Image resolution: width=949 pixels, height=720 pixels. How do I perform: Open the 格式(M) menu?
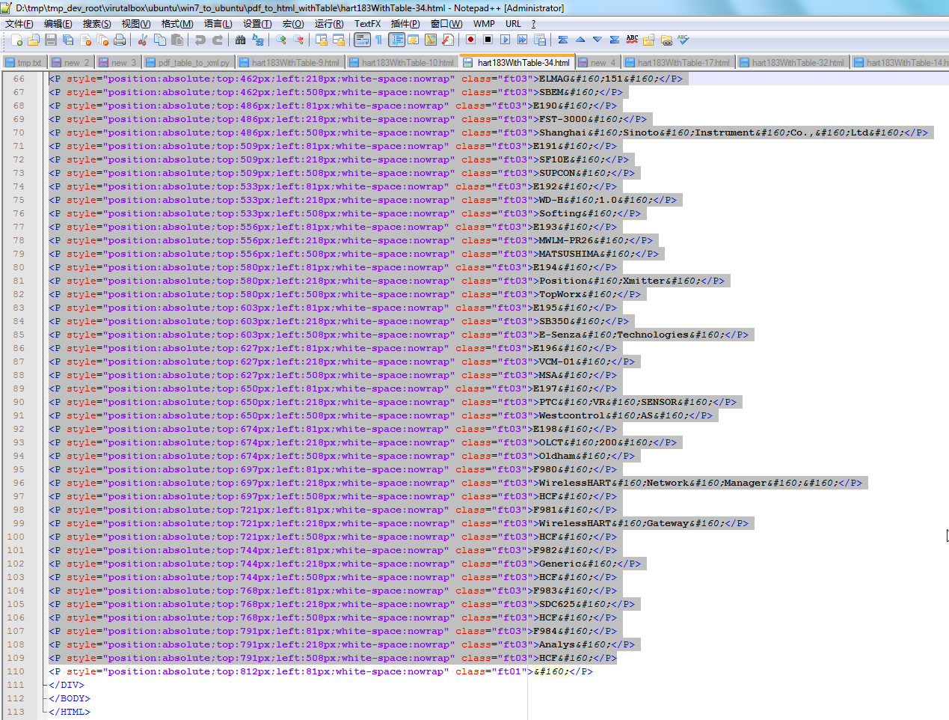point(177,24)
